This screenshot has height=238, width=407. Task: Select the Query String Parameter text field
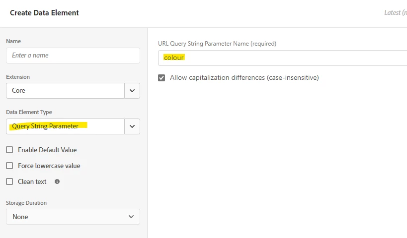coord(65,126)
